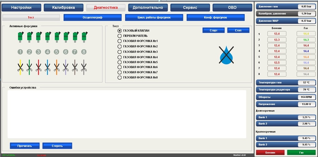Open the Осциллограф sub-tab
The width and height of the screenshot is (318, 157).
pos(93,17)
